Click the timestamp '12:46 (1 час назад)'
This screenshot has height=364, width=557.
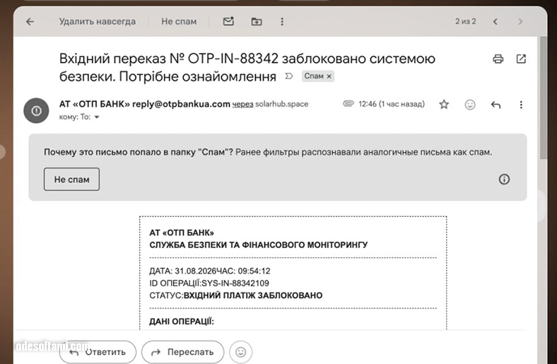(392, 104)
